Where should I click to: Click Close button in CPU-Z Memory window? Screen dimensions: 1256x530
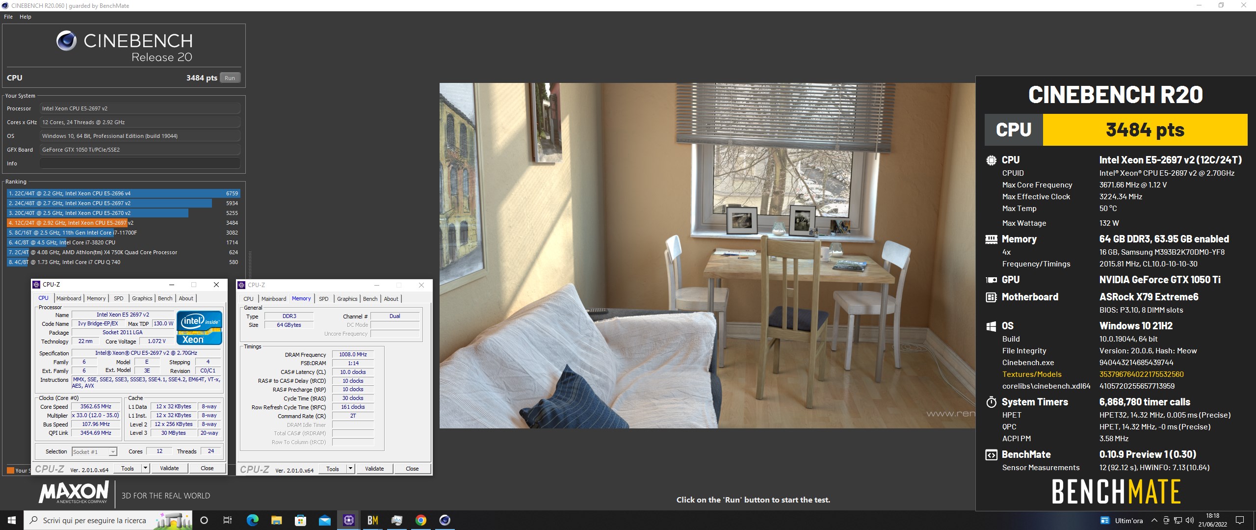click(412, 469)
